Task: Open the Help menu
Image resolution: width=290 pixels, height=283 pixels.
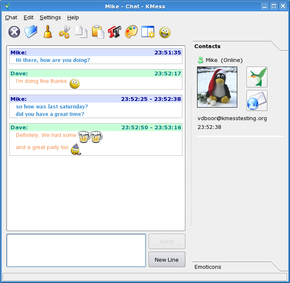Action: point(73,18)
